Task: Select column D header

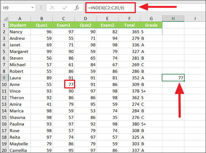Action: click(85, 19)
